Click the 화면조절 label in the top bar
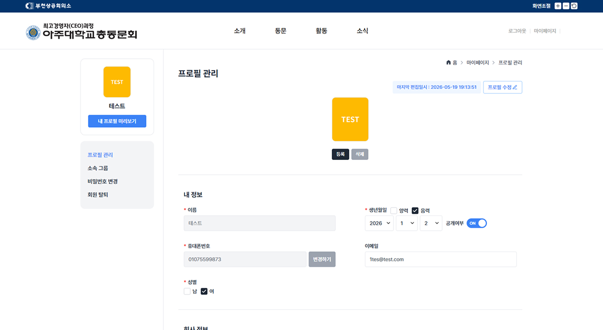 tap(541, 6)
